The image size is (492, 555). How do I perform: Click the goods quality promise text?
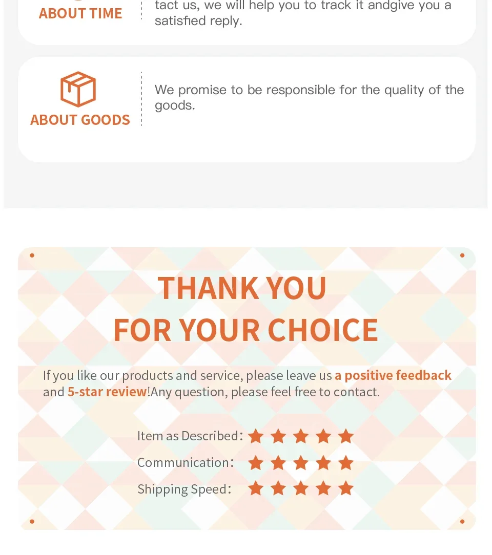tap(309, 97)
